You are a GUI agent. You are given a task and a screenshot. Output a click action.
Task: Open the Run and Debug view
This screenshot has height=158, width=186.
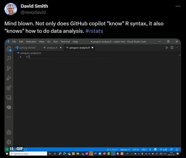click(9, 78)
